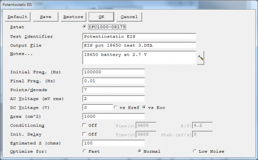Click the Init. Delay Time(s) field
Image resolution: width=258 pixels, height=160 pixels.
tap(146, 135)
